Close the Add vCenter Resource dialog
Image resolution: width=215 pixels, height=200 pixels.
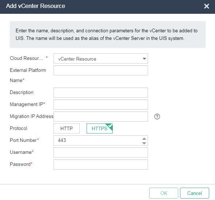click(x=206, y=6)
